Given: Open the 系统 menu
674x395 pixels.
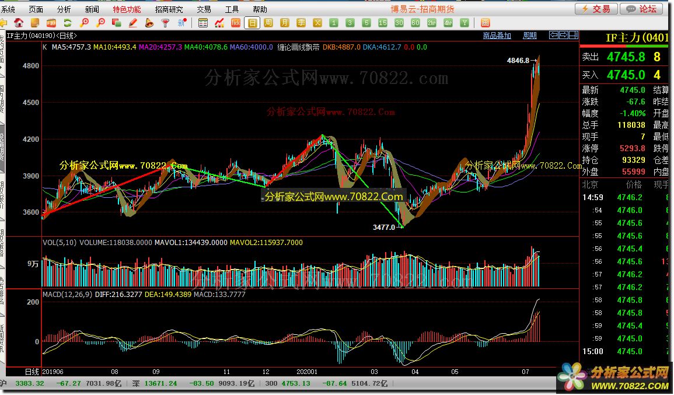Looking at the screenshot, I should [8, 9].
